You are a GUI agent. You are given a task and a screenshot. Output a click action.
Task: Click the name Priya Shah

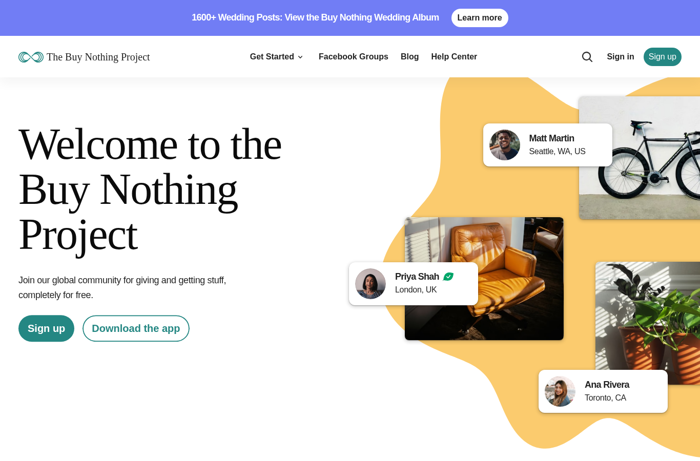(417, 277)
